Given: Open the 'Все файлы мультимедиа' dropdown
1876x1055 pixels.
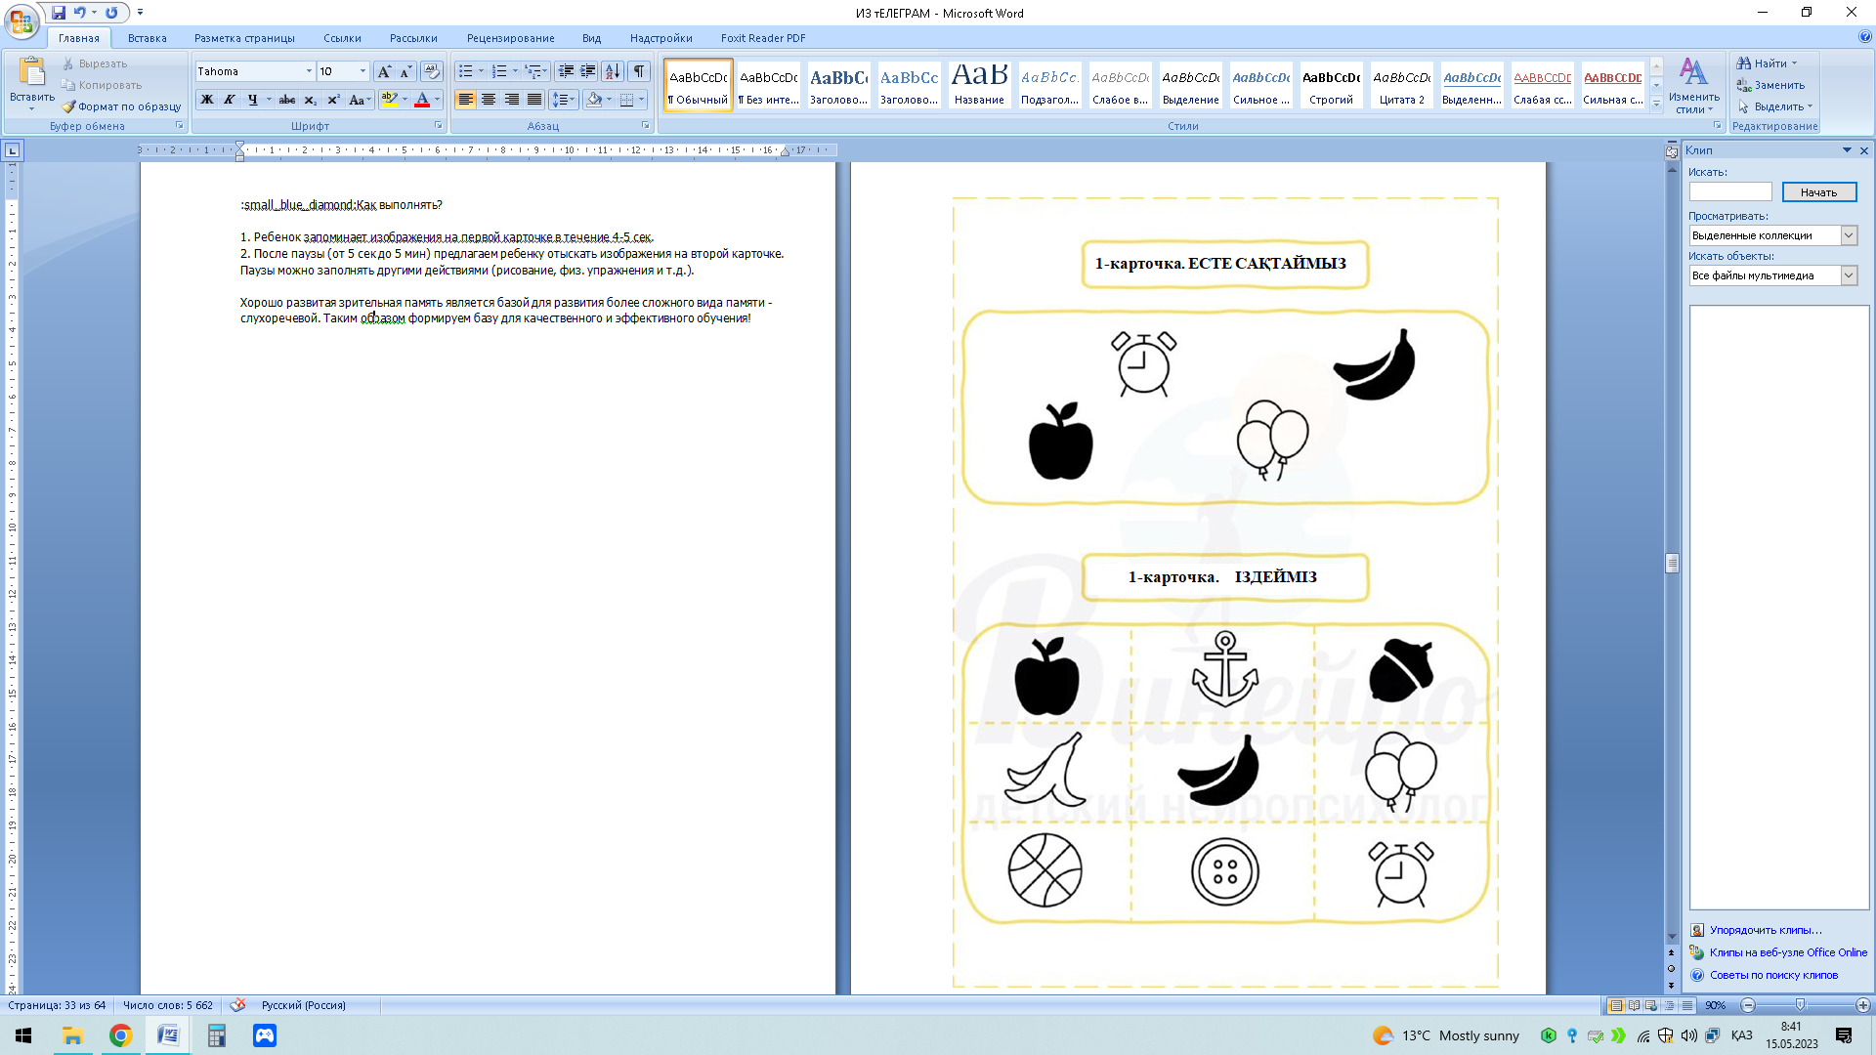Looking at the screenshot, I should click(1848, 275).
